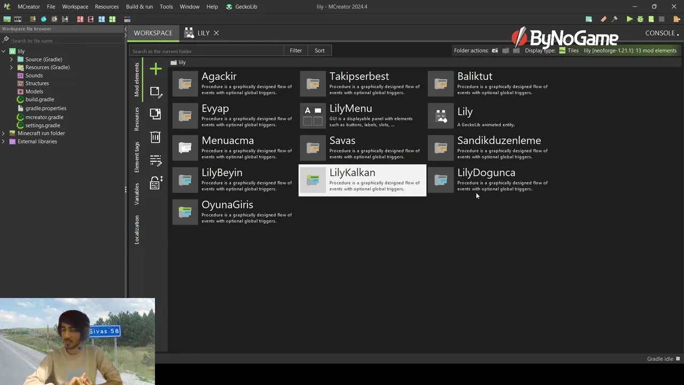Click the run server icon beside debug bug
Screen dimensions: 684x385
(x=651, y=19)
